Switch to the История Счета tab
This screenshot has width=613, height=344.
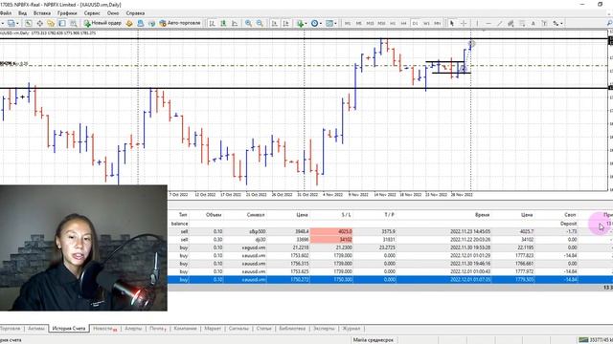[69, 329]
